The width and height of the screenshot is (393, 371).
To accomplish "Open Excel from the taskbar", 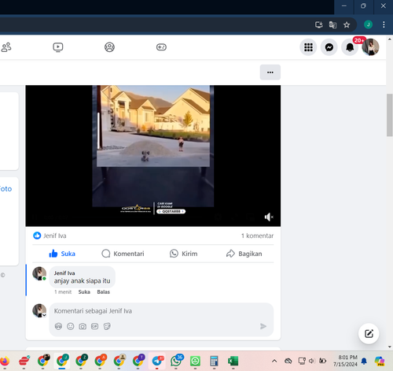I will tap(233, 362).
